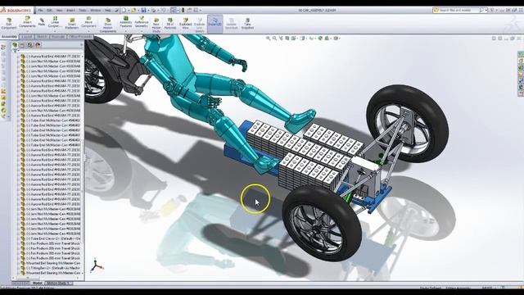Select the Model tab at bottom
The width and height of the screenshot is (524, 295).
pos(38,284)
